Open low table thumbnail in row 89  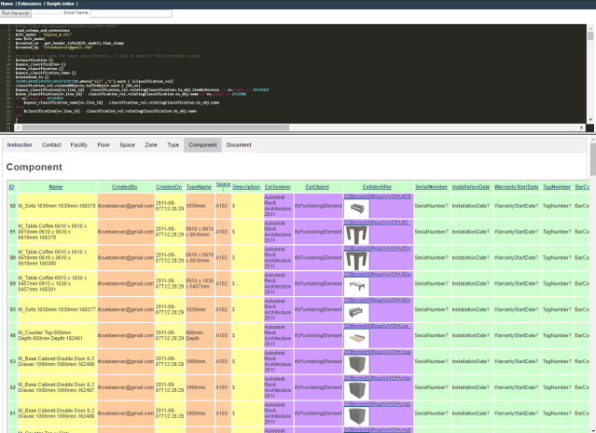(x=357, y=287)
